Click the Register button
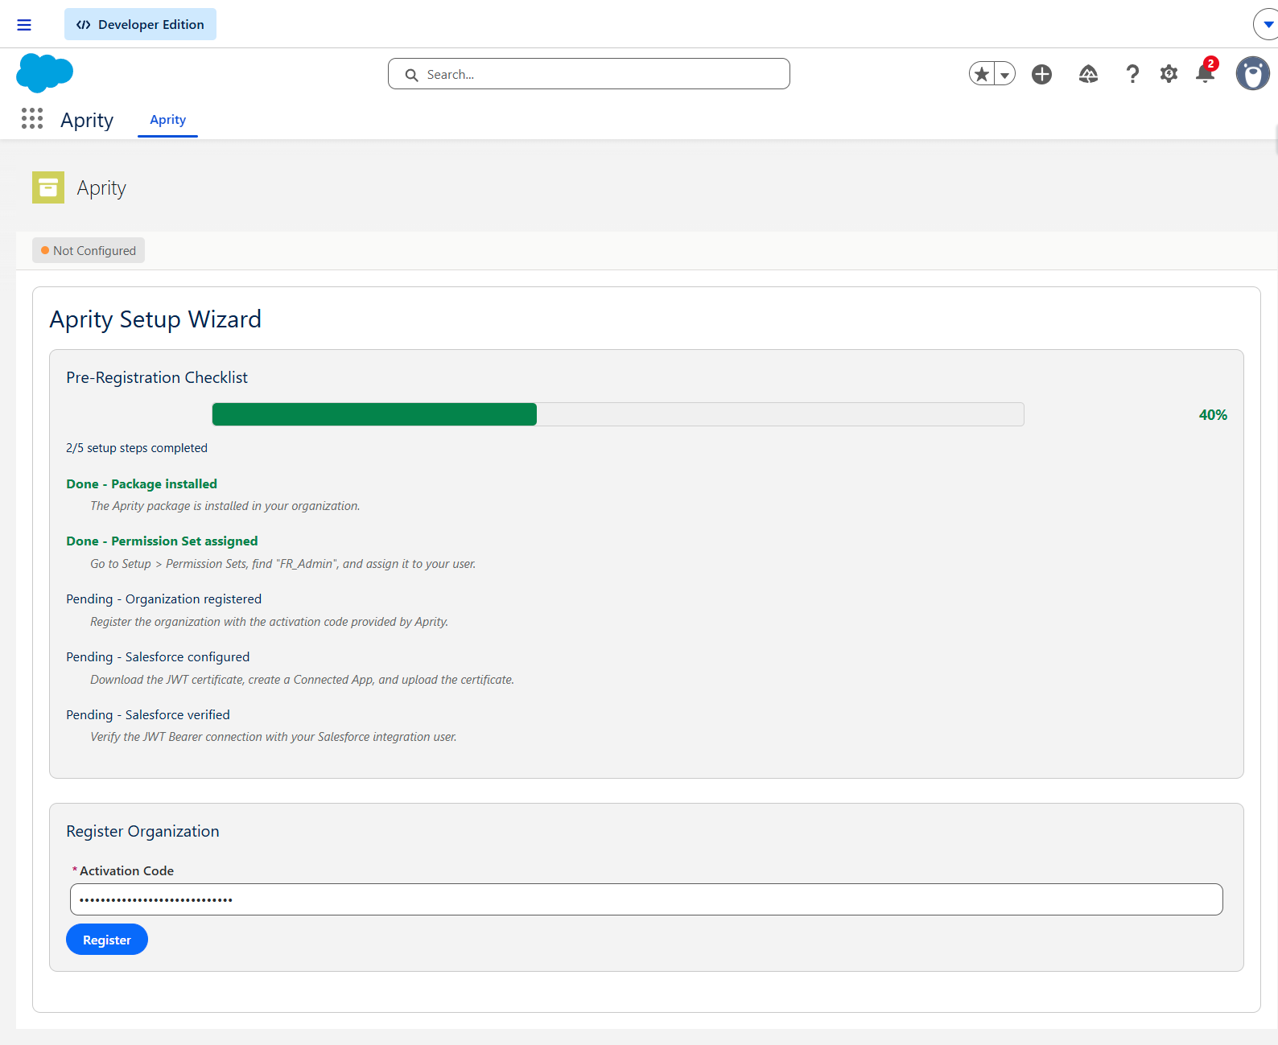The height and width of the screenshot is (1045, 1278). pos(107,940)
